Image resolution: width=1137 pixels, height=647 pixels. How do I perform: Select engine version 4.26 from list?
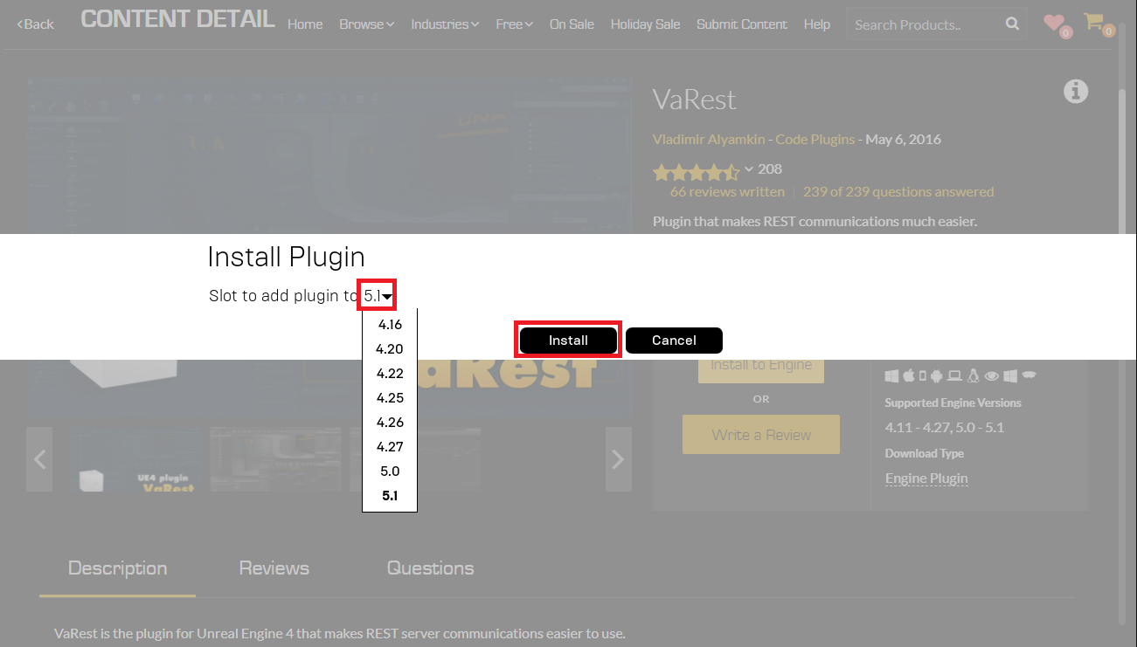[x=389, y=422]
